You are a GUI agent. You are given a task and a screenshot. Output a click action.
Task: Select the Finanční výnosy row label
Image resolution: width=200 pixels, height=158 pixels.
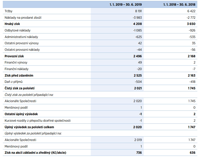click(x=16, y=62)
